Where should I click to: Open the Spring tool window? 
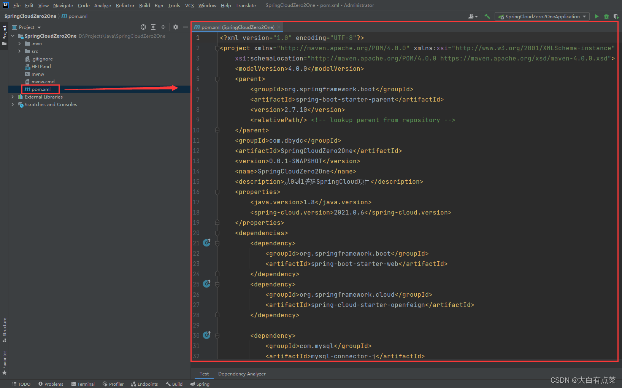[200, 384]
